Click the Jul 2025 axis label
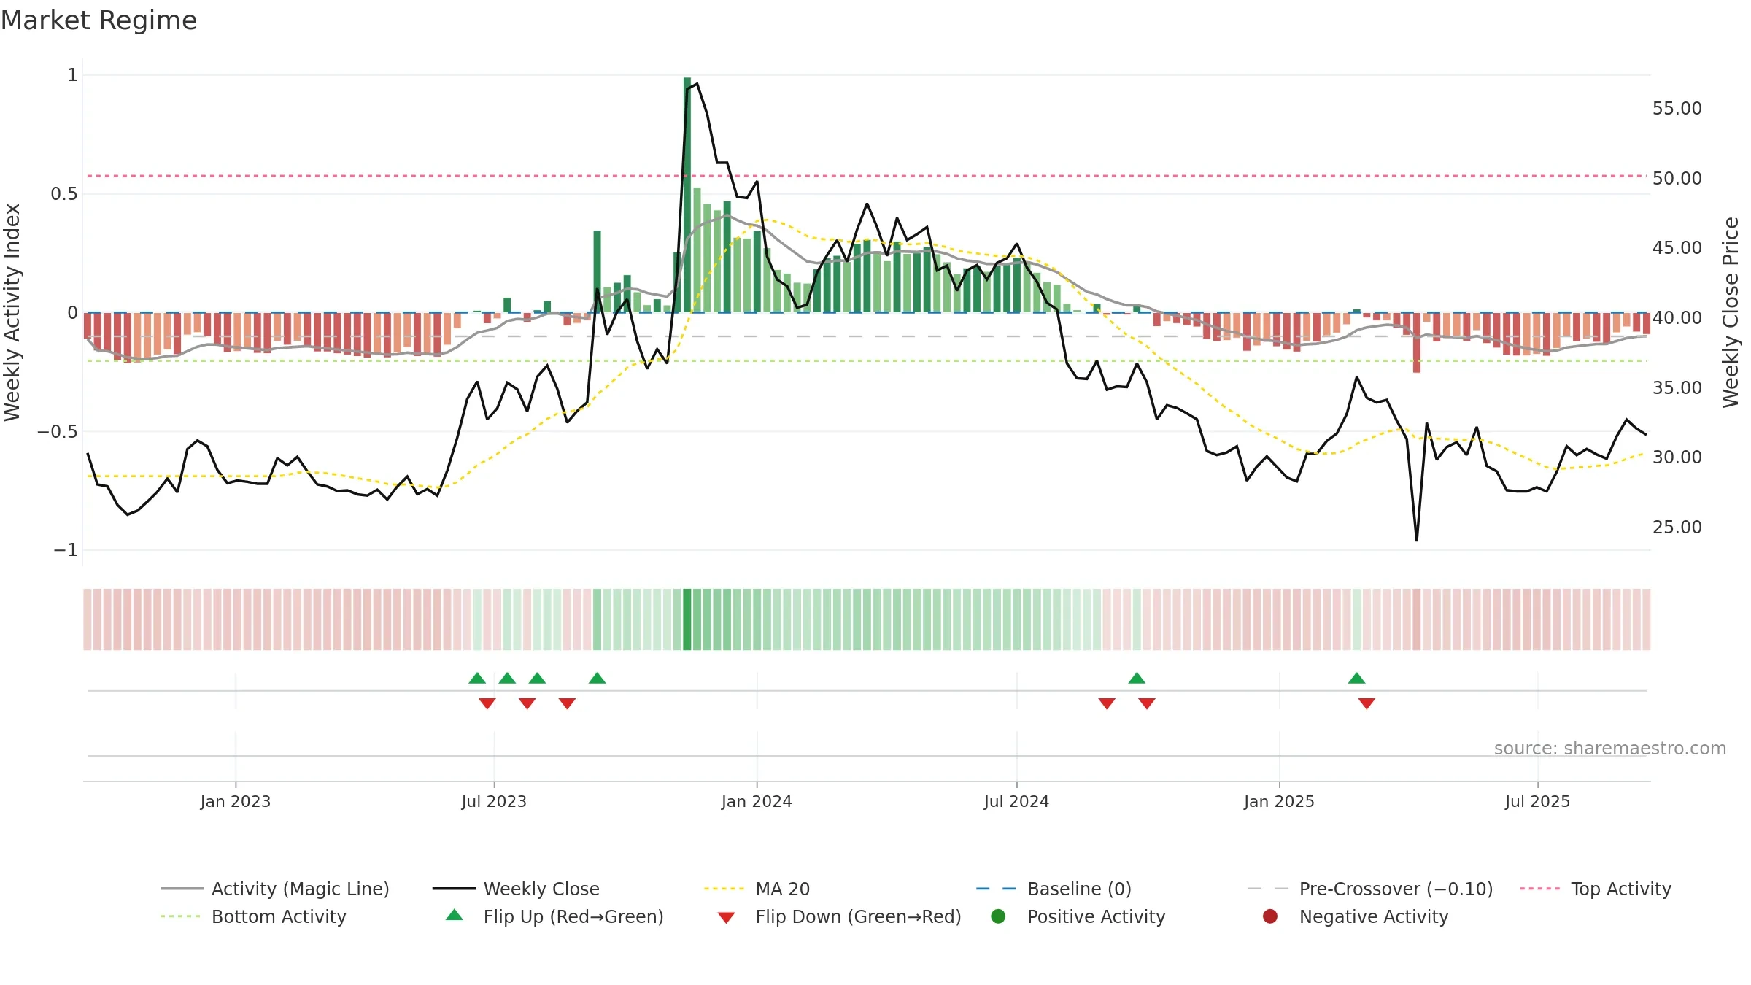Viewport: 1751px width, 985px height. pos(1537,801)
